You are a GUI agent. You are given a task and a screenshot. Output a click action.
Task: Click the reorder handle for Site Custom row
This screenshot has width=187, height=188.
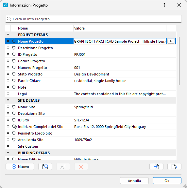coord(8,146)
